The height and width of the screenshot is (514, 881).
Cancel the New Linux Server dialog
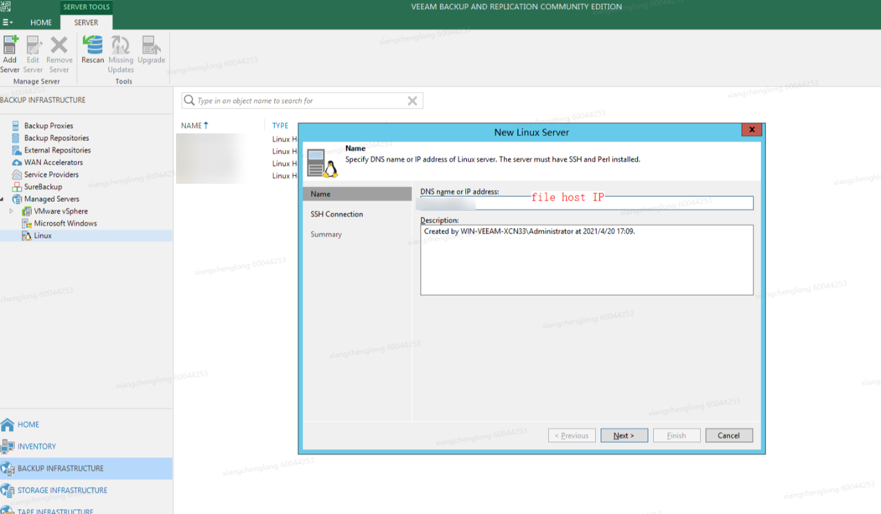point(728,435)
